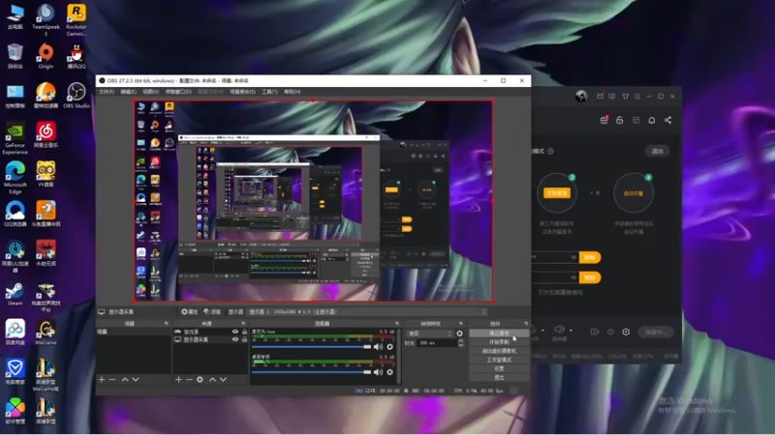Reveal first hidden field via eye icon

click(573, 257)
